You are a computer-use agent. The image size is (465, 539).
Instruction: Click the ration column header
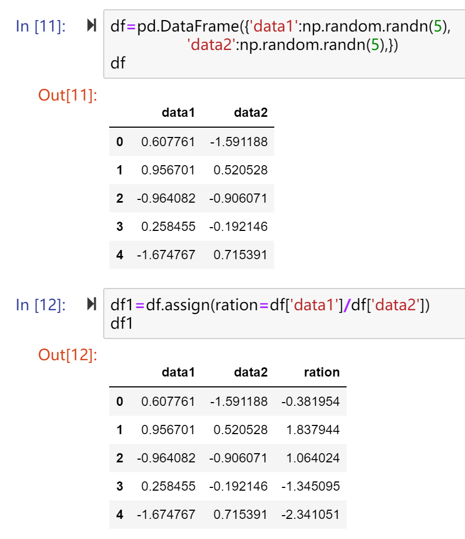[x=322, y=372]
